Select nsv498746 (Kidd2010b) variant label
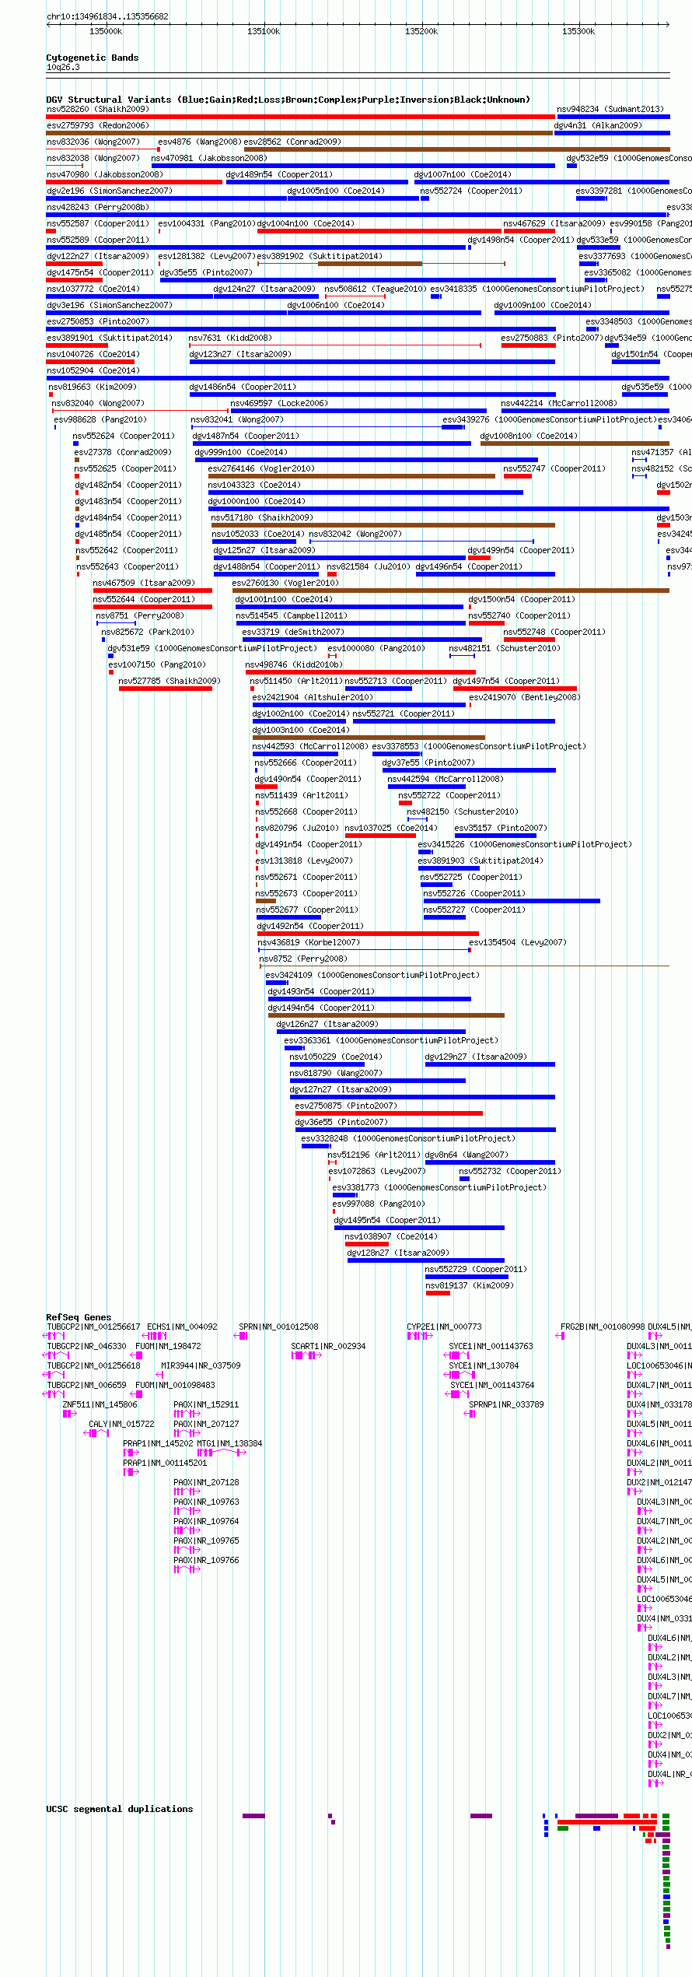The height and width of the screenshot is (1977, 692). [x=294, y=664]
